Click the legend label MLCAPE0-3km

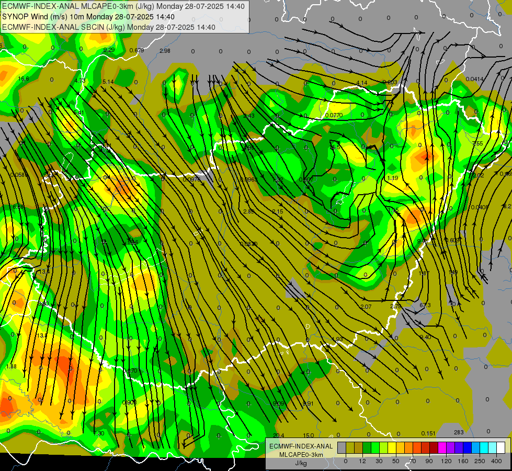click(301, 455)
